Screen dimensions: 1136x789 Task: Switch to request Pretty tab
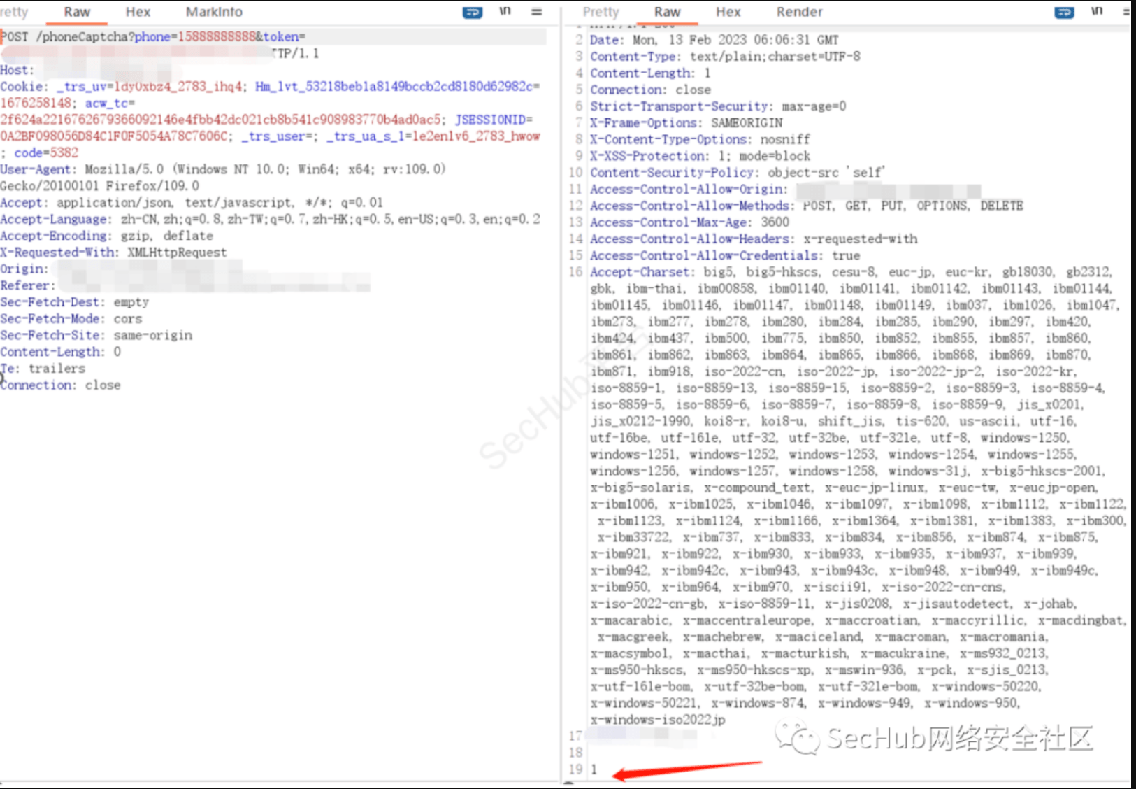click(14, 12)
